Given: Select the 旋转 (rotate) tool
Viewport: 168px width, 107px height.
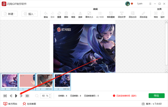Looking at the screenshot, I should (x=80, y=15).
